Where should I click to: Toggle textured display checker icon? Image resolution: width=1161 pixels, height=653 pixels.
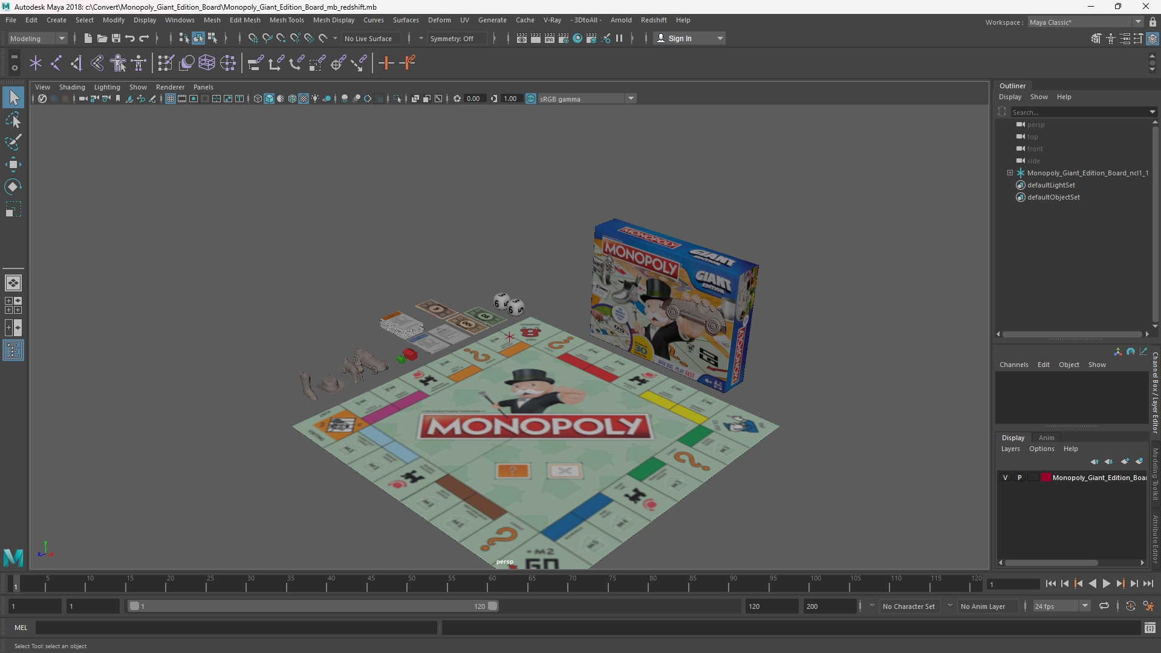(304, 99)
